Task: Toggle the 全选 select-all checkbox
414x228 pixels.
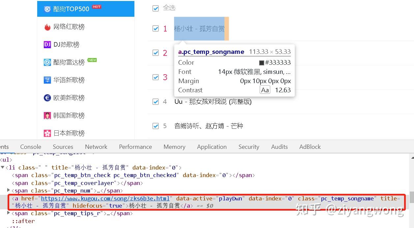Action: pos(156,8)
